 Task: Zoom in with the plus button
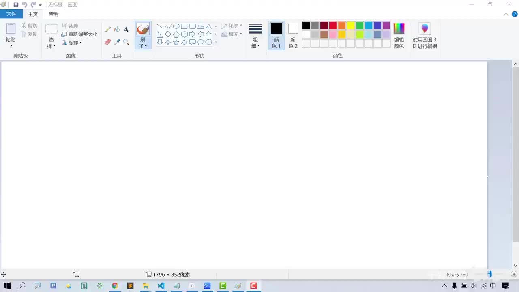tap(514, 274)
